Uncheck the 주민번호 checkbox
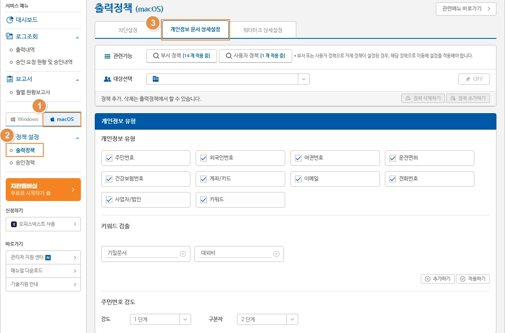Screen dimensions: 505x333 coord(108,158)
